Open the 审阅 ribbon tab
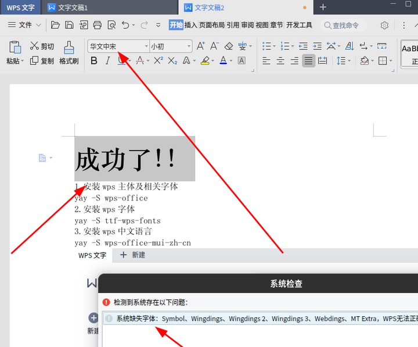Image resolution: width=418 pixels, height=347 pixels. point(248,25)
